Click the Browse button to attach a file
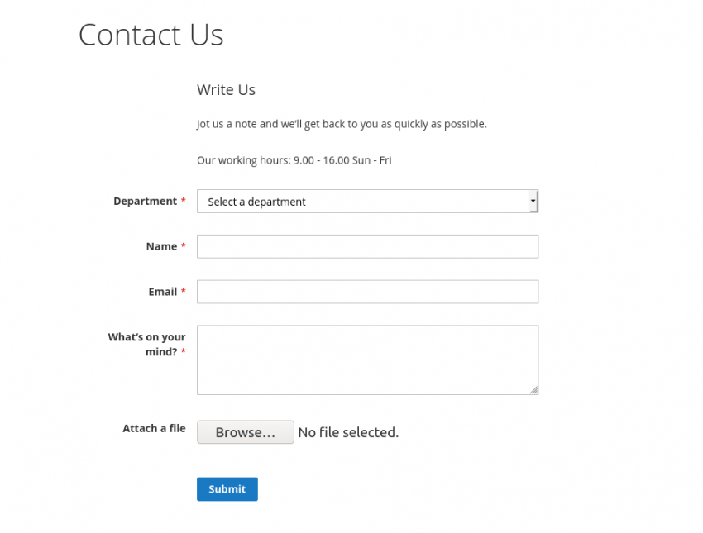 pos(245,431)
